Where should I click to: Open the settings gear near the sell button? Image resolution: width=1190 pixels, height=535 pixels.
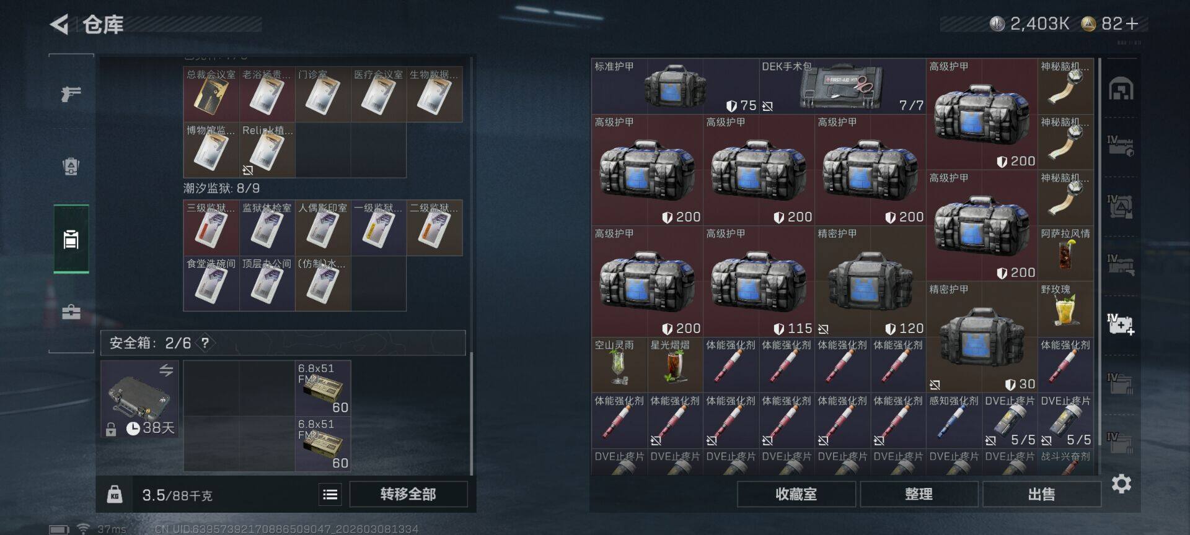(x=1122, y=484)
